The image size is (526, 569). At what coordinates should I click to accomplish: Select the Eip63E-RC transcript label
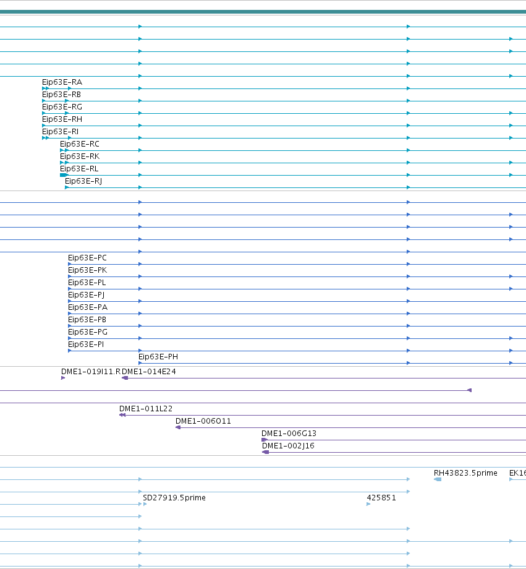click(x=80, y=144)
